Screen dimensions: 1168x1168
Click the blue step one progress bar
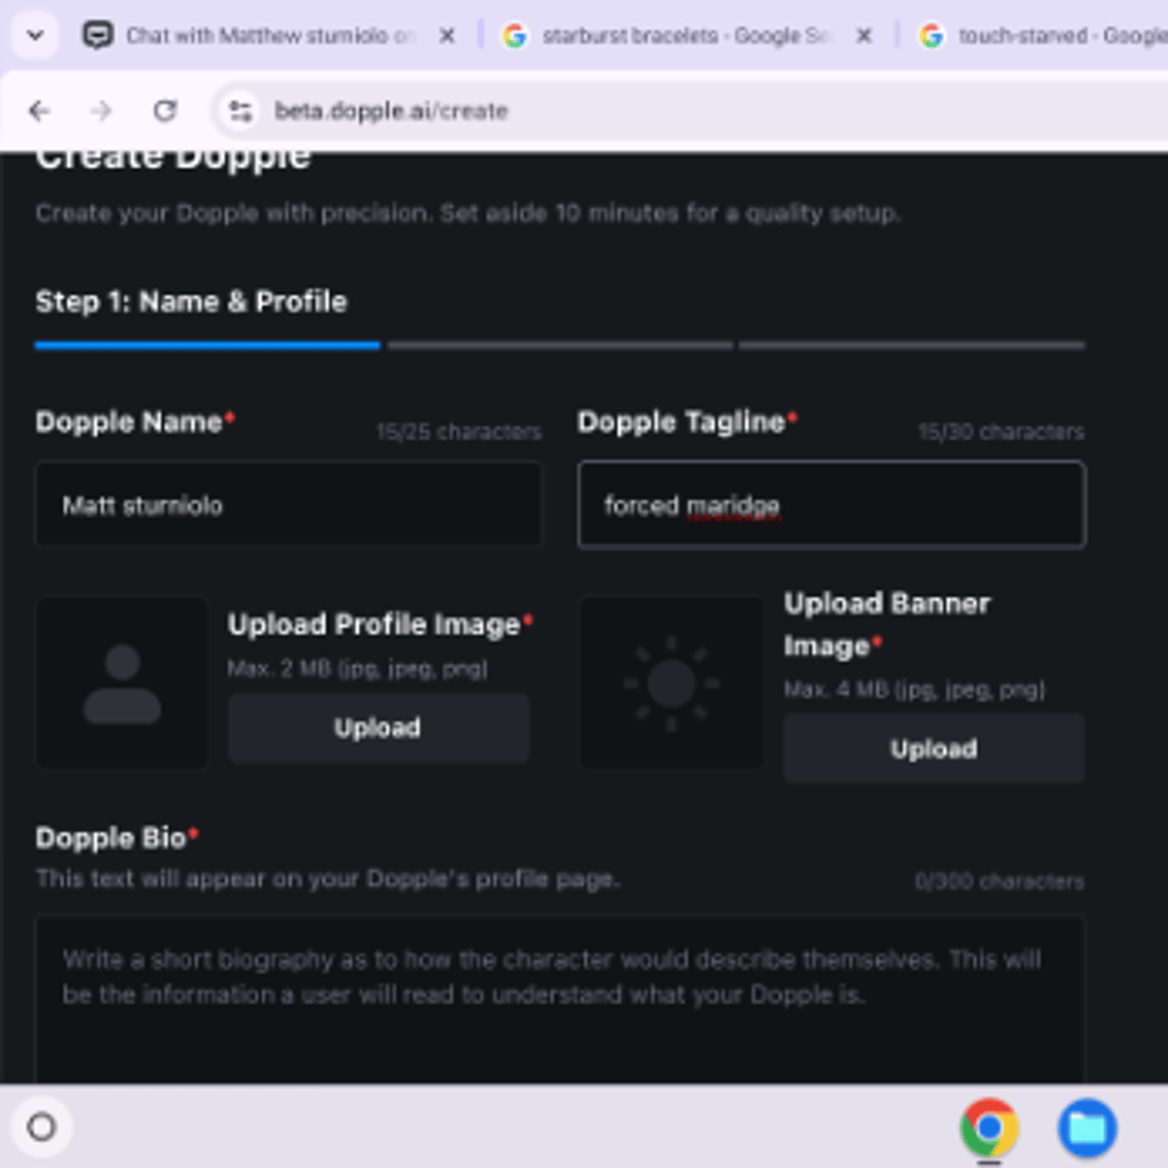207,345
